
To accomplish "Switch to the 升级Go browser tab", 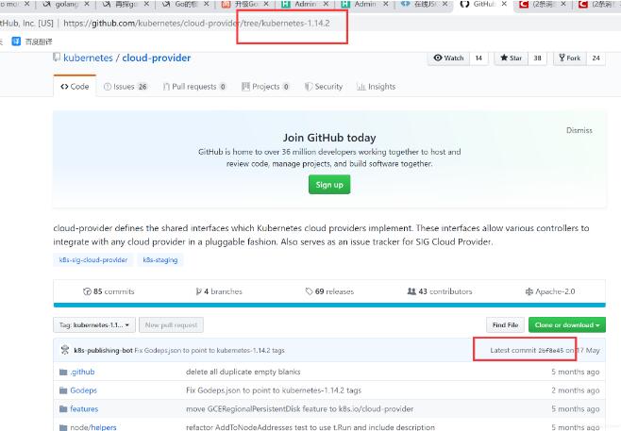I will coord(244,4).
